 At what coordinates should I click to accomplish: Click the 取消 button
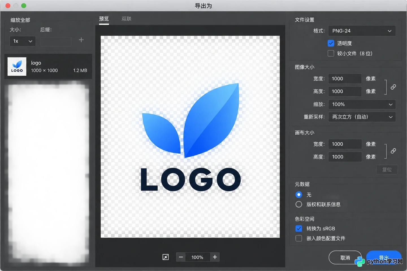(x=345, y=257)
